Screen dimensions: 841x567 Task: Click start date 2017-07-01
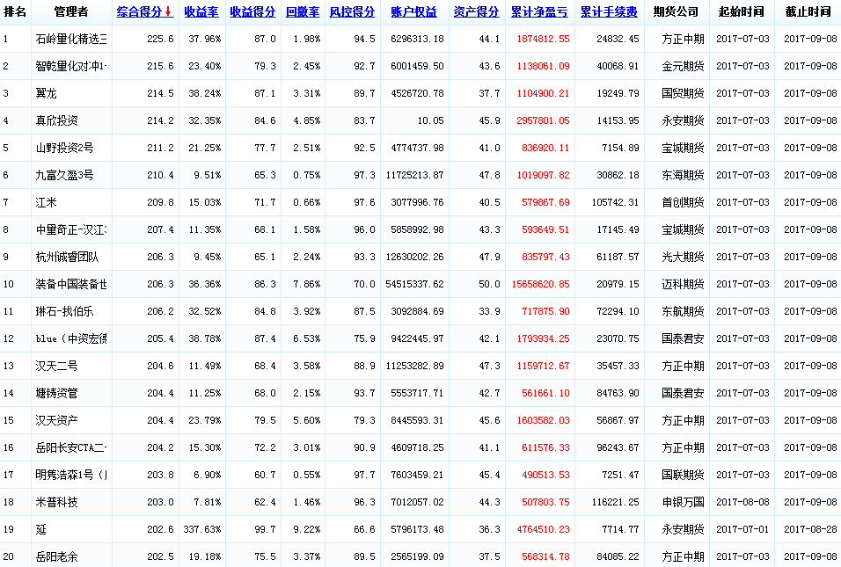pyautogui.click(x=742, y=529)
